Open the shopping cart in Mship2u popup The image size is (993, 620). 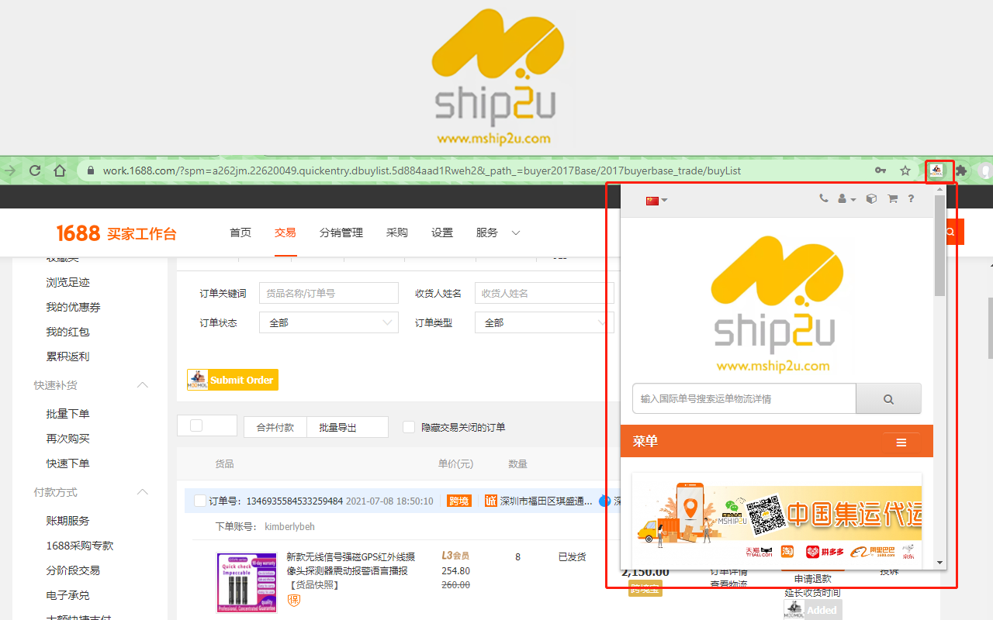pyautogui.click(x=892, y=199)
